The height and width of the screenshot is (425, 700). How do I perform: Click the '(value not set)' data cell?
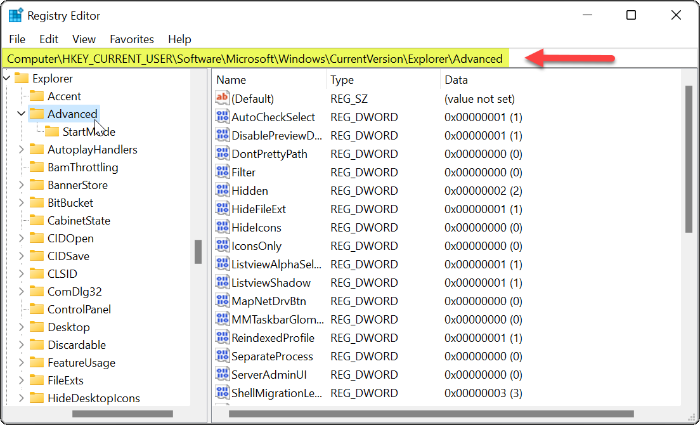479,99
